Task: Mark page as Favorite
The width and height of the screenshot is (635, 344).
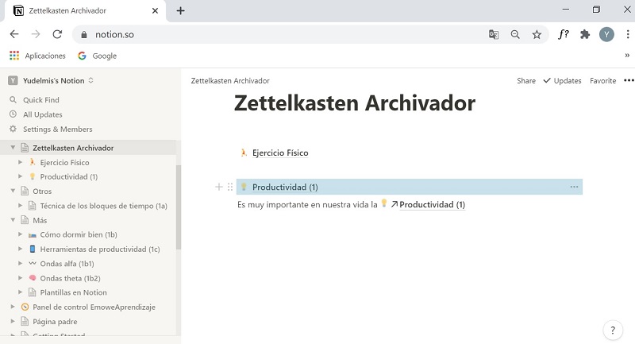Action: pyautogui.click(x=602, y=80)
